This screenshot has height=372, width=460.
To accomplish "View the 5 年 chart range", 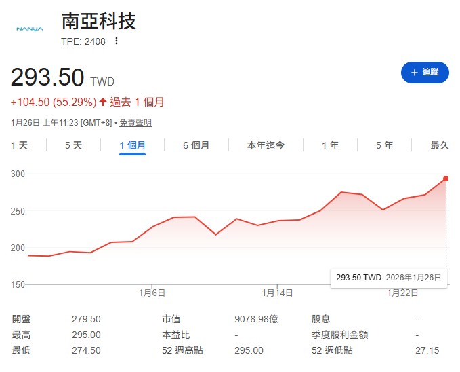I will tap(384, 145).
